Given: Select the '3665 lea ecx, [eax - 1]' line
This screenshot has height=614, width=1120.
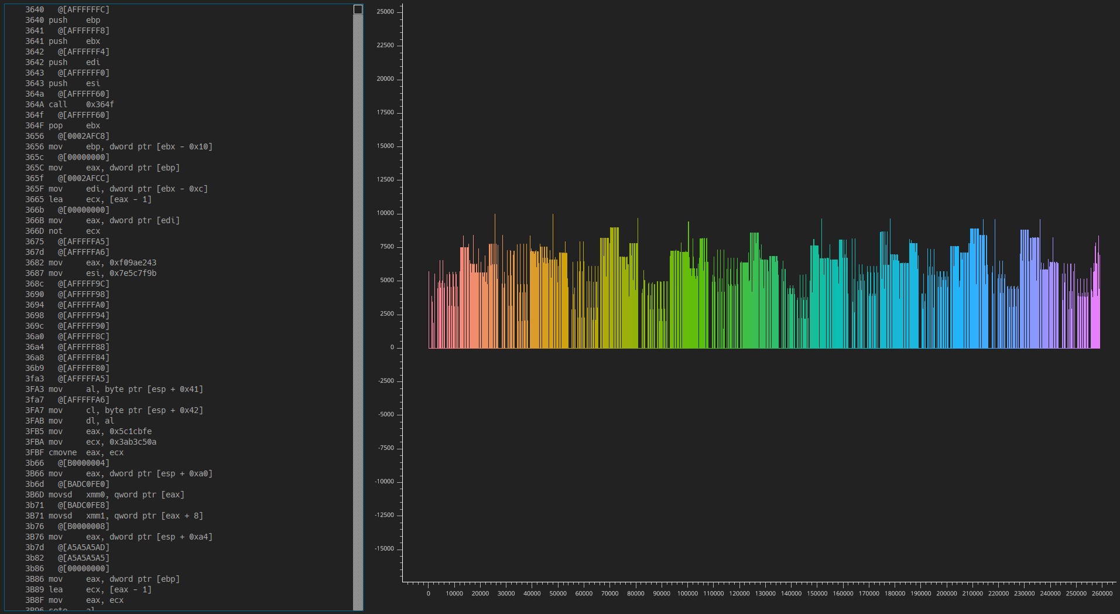Looking at the screenshot, I should pyautogui.click(x=179, y=199).
